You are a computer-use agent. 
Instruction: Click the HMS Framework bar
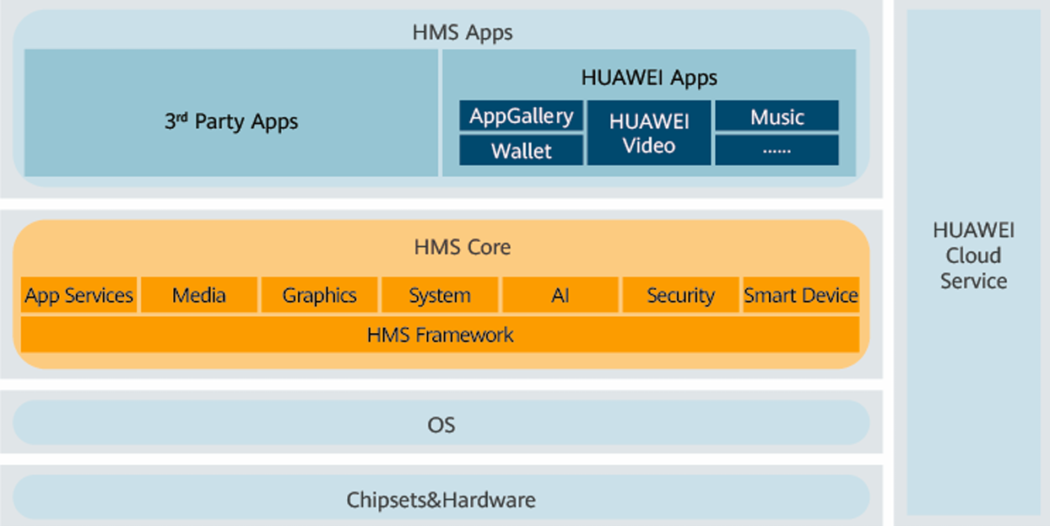[x=440, y=335]
